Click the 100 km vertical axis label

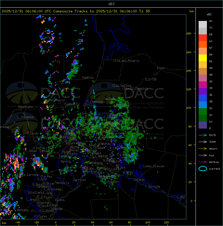click(189, 108)
